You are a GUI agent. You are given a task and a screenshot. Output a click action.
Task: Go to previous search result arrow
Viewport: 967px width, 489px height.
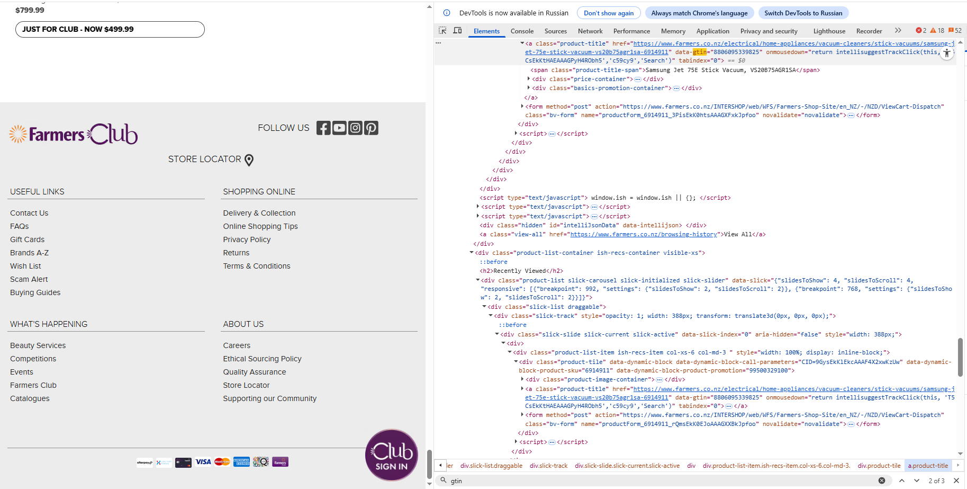[902, 481]
